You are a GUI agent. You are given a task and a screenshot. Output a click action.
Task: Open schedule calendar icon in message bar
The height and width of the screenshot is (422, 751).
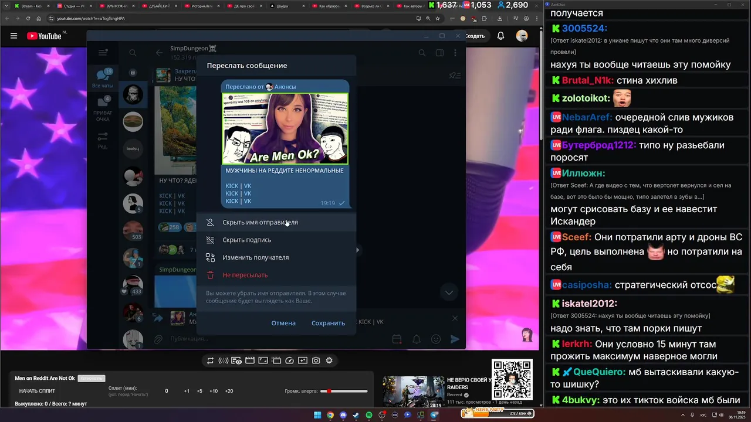pos(397,339)
